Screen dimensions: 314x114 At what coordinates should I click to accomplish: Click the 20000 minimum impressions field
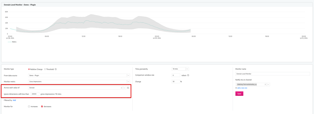35,94
